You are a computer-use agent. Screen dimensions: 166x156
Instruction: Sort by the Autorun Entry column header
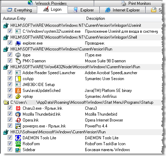pos(42,18)
